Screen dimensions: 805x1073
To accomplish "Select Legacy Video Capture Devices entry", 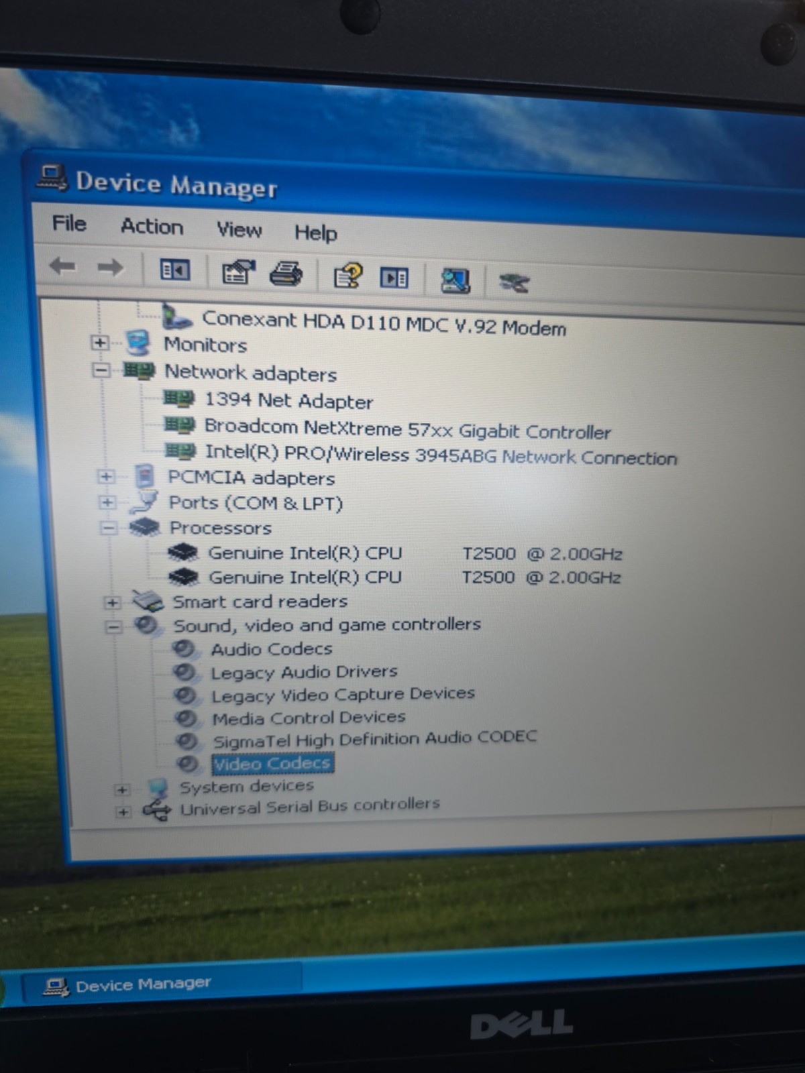I will pyautogui.click(x=343, y=694).
